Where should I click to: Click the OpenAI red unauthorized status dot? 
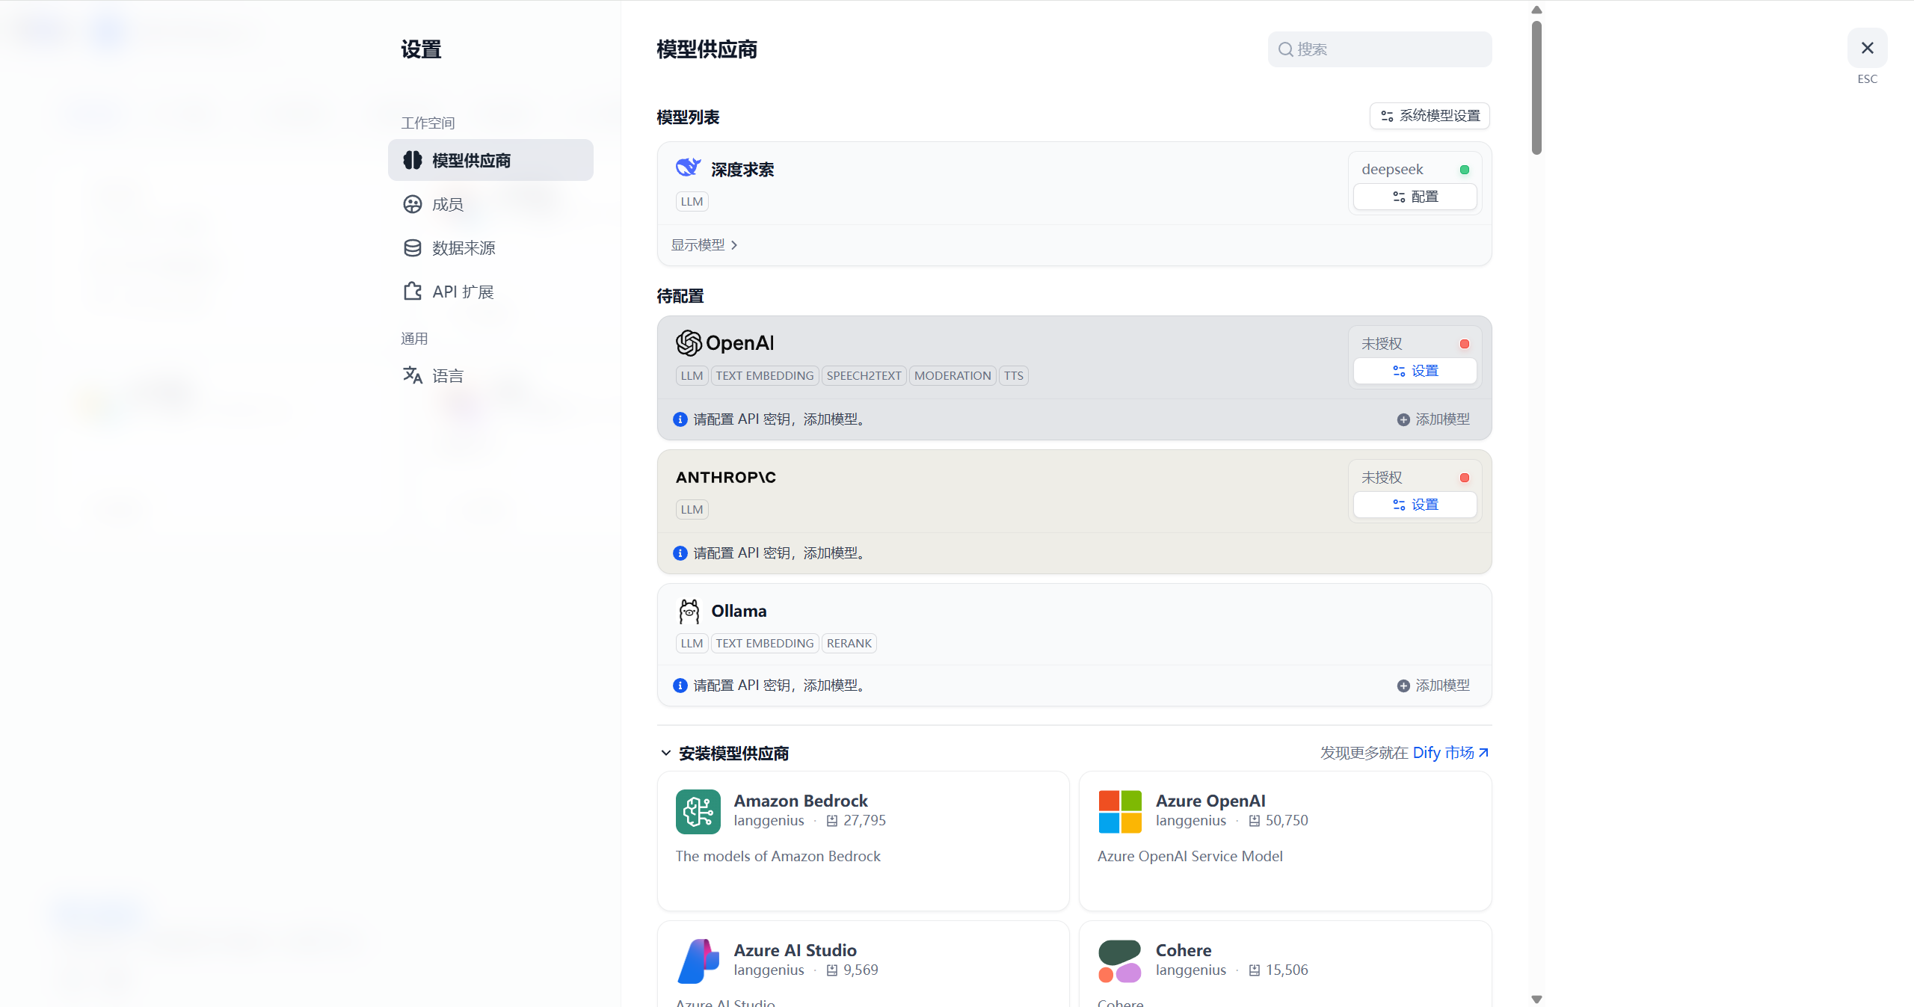(1464, 344)
